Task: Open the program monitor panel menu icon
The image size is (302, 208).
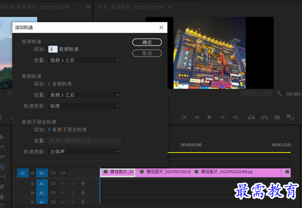Action: click(170, 7)
